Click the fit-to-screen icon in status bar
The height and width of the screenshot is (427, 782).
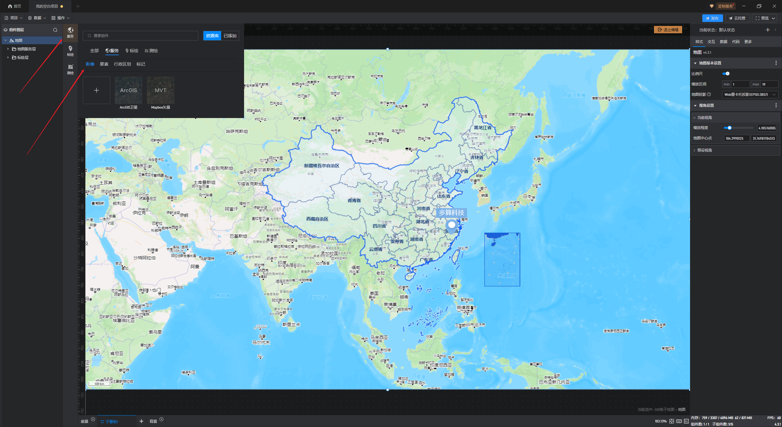(x=671, y=421)
